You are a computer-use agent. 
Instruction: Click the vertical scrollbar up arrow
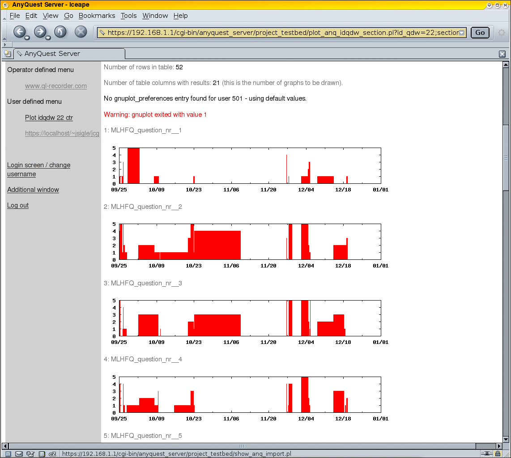point(506,64)
